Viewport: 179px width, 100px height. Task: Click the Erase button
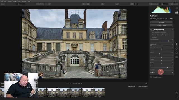click(161, 22)
